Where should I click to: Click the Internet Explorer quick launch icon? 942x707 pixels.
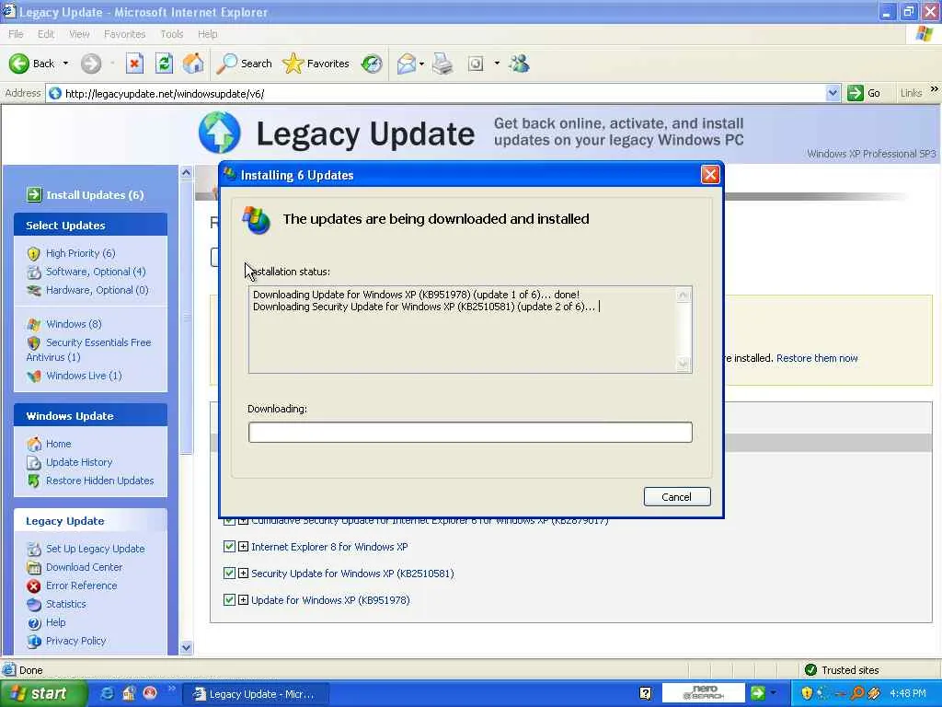[107, 694]
